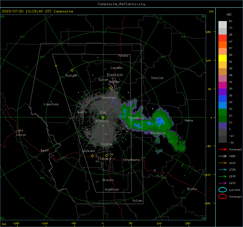Image resolution: width=243 pixels, height=227 pixels.
Task: Select the purple swatch between 39 and 36
Action: 222,92
